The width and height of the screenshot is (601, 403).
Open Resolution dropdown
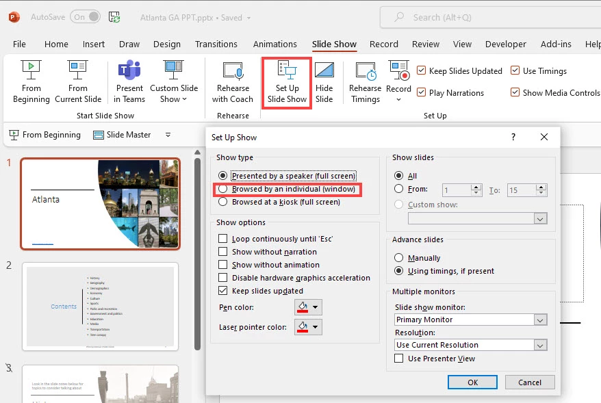point(540,345)
